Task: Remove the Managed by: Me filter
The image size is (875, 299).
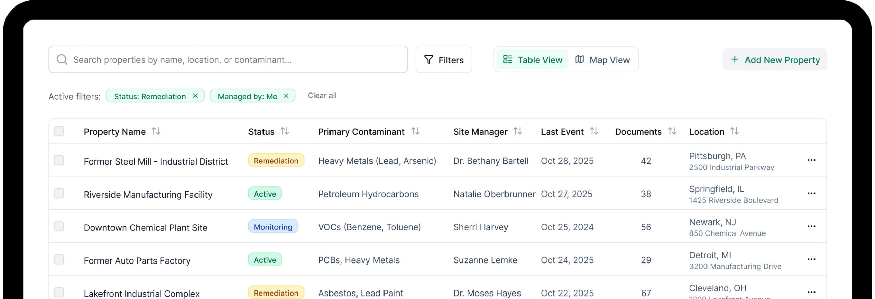Action: tap(286, 96)
